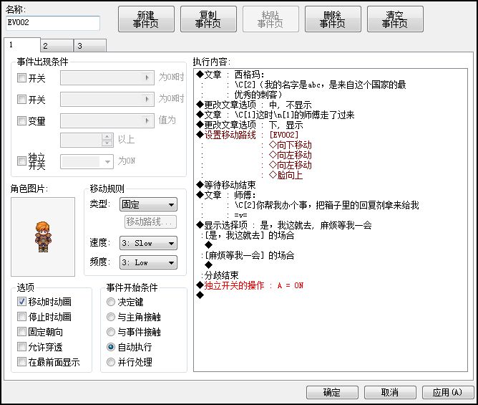The width and height of the screenshot is (478, 405).
Task: Open the 频度 frequency dropdown
Action: click(148, 262)
